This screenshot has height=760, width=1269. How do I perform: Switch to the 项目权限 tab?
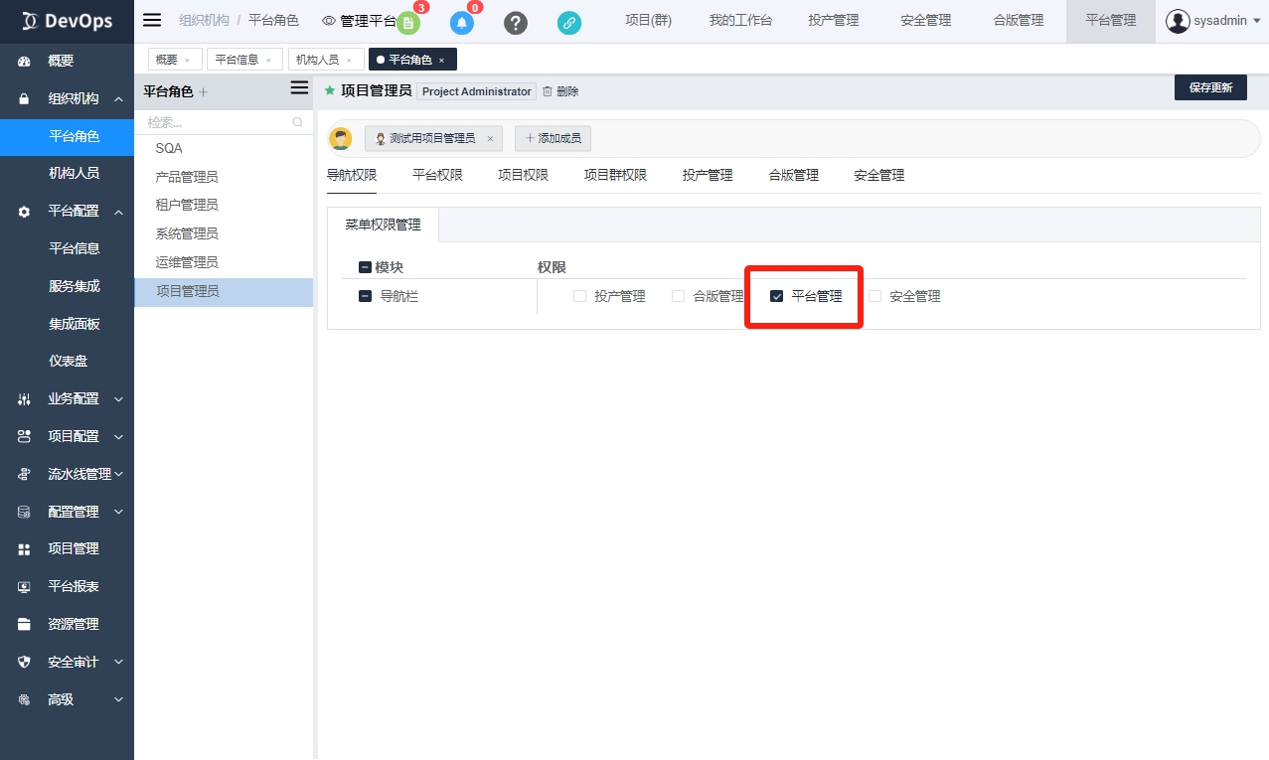tap(523, 175)
